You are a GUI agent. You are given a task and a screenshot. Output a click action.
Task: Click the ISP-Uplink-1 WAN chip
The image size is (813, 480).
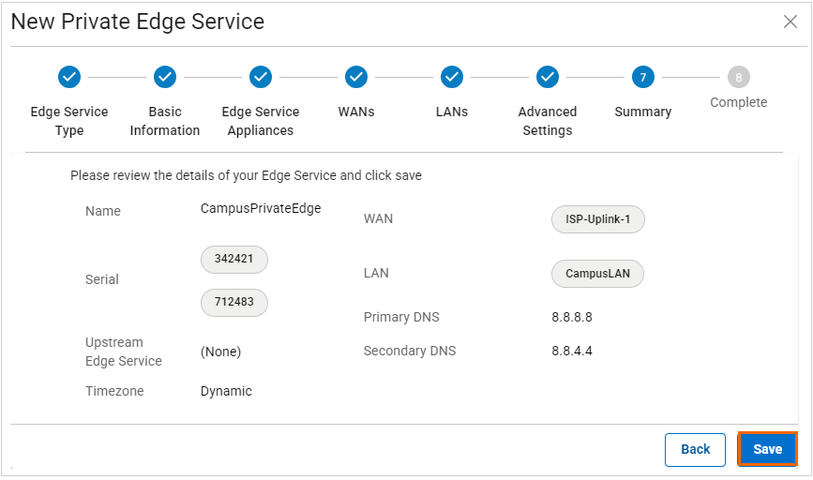pyautogui.click(x=598, y=218)
